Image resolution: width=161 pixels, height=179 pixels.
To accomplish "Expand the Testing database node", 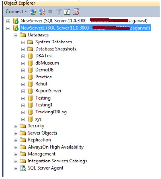I will (x=23, y=98).
